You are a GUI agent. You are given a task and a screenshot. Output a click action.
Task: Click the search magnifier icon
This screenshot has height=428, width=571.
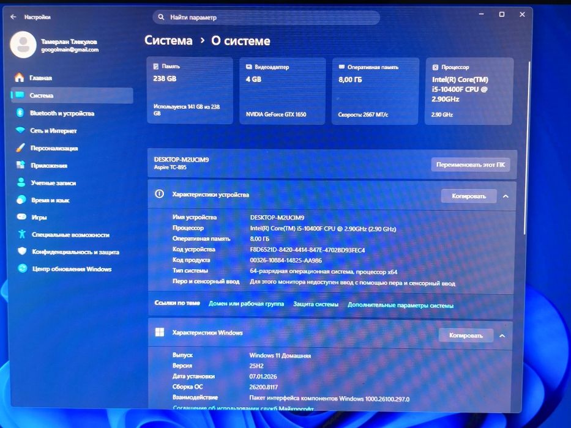click(161, 17)
